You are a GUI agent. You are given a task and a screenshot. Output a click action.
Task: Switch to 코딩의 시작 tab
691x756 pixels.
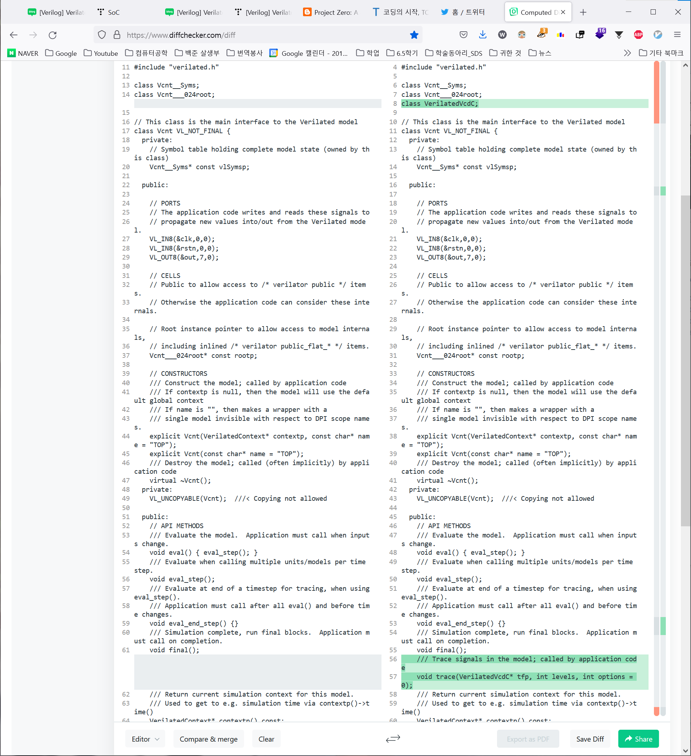coord(400,12)
